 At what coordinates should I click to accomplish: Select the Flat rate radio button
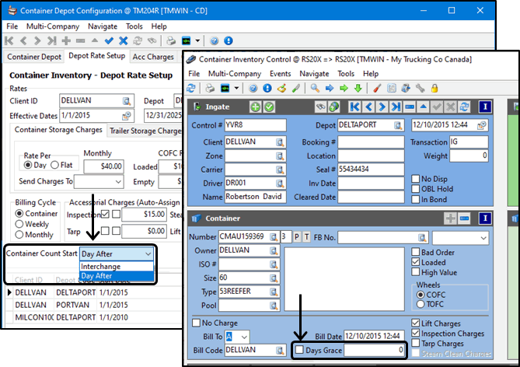pyautogui.click(x=54, y=164)
